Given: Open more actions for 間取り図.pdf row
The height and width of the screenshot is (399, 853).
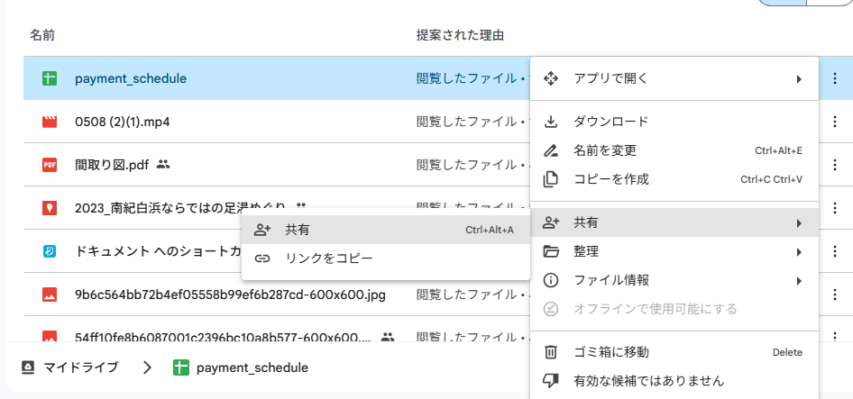Looking at the screenshot, I should tap(834, 164).
